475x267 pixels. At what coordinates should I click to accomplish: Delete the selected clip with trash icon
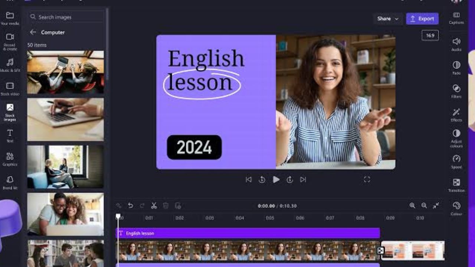(x=166, y=205)
